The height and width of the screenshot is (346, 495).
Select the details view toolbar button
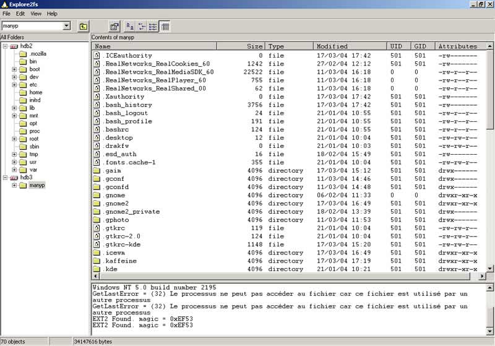pyautogui.click(x=165, y=27)
